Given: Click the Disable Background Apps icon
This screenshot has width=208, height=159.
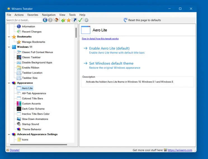Looking at the screenshot, I should pyautogui.click(x=19, y=63).
